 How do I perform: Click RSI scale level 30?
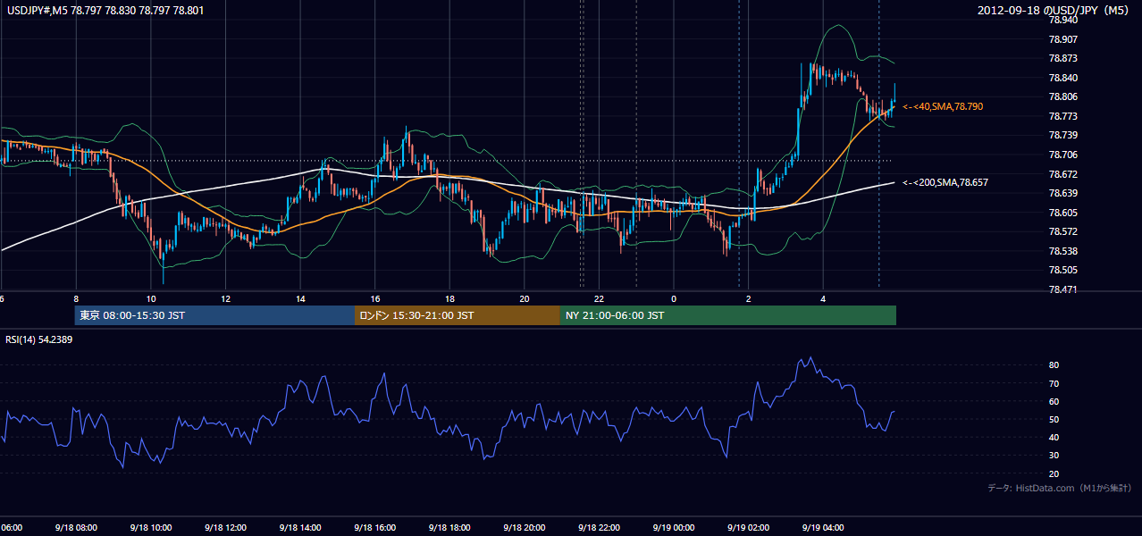(x=1054, y=456)
